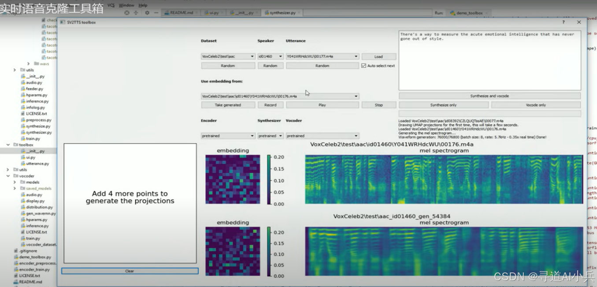Screen dimensions: 597x287
Task: Open the Dataset dropdown showing VoxCeleb2\test\aac
Action: (x=228, y=56)
